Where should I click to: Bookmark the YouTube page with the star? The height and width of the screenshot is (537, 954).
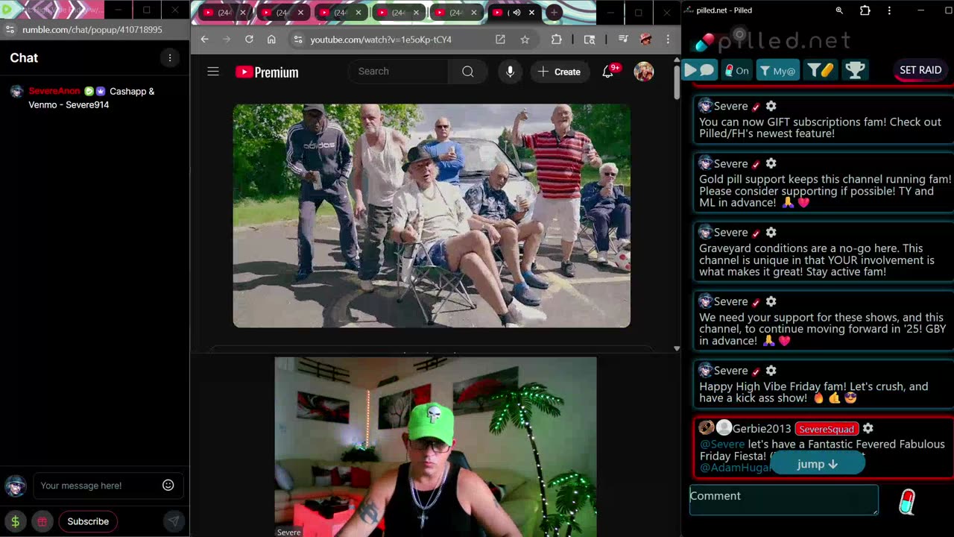pyautogui.click(x=525, y=40)
